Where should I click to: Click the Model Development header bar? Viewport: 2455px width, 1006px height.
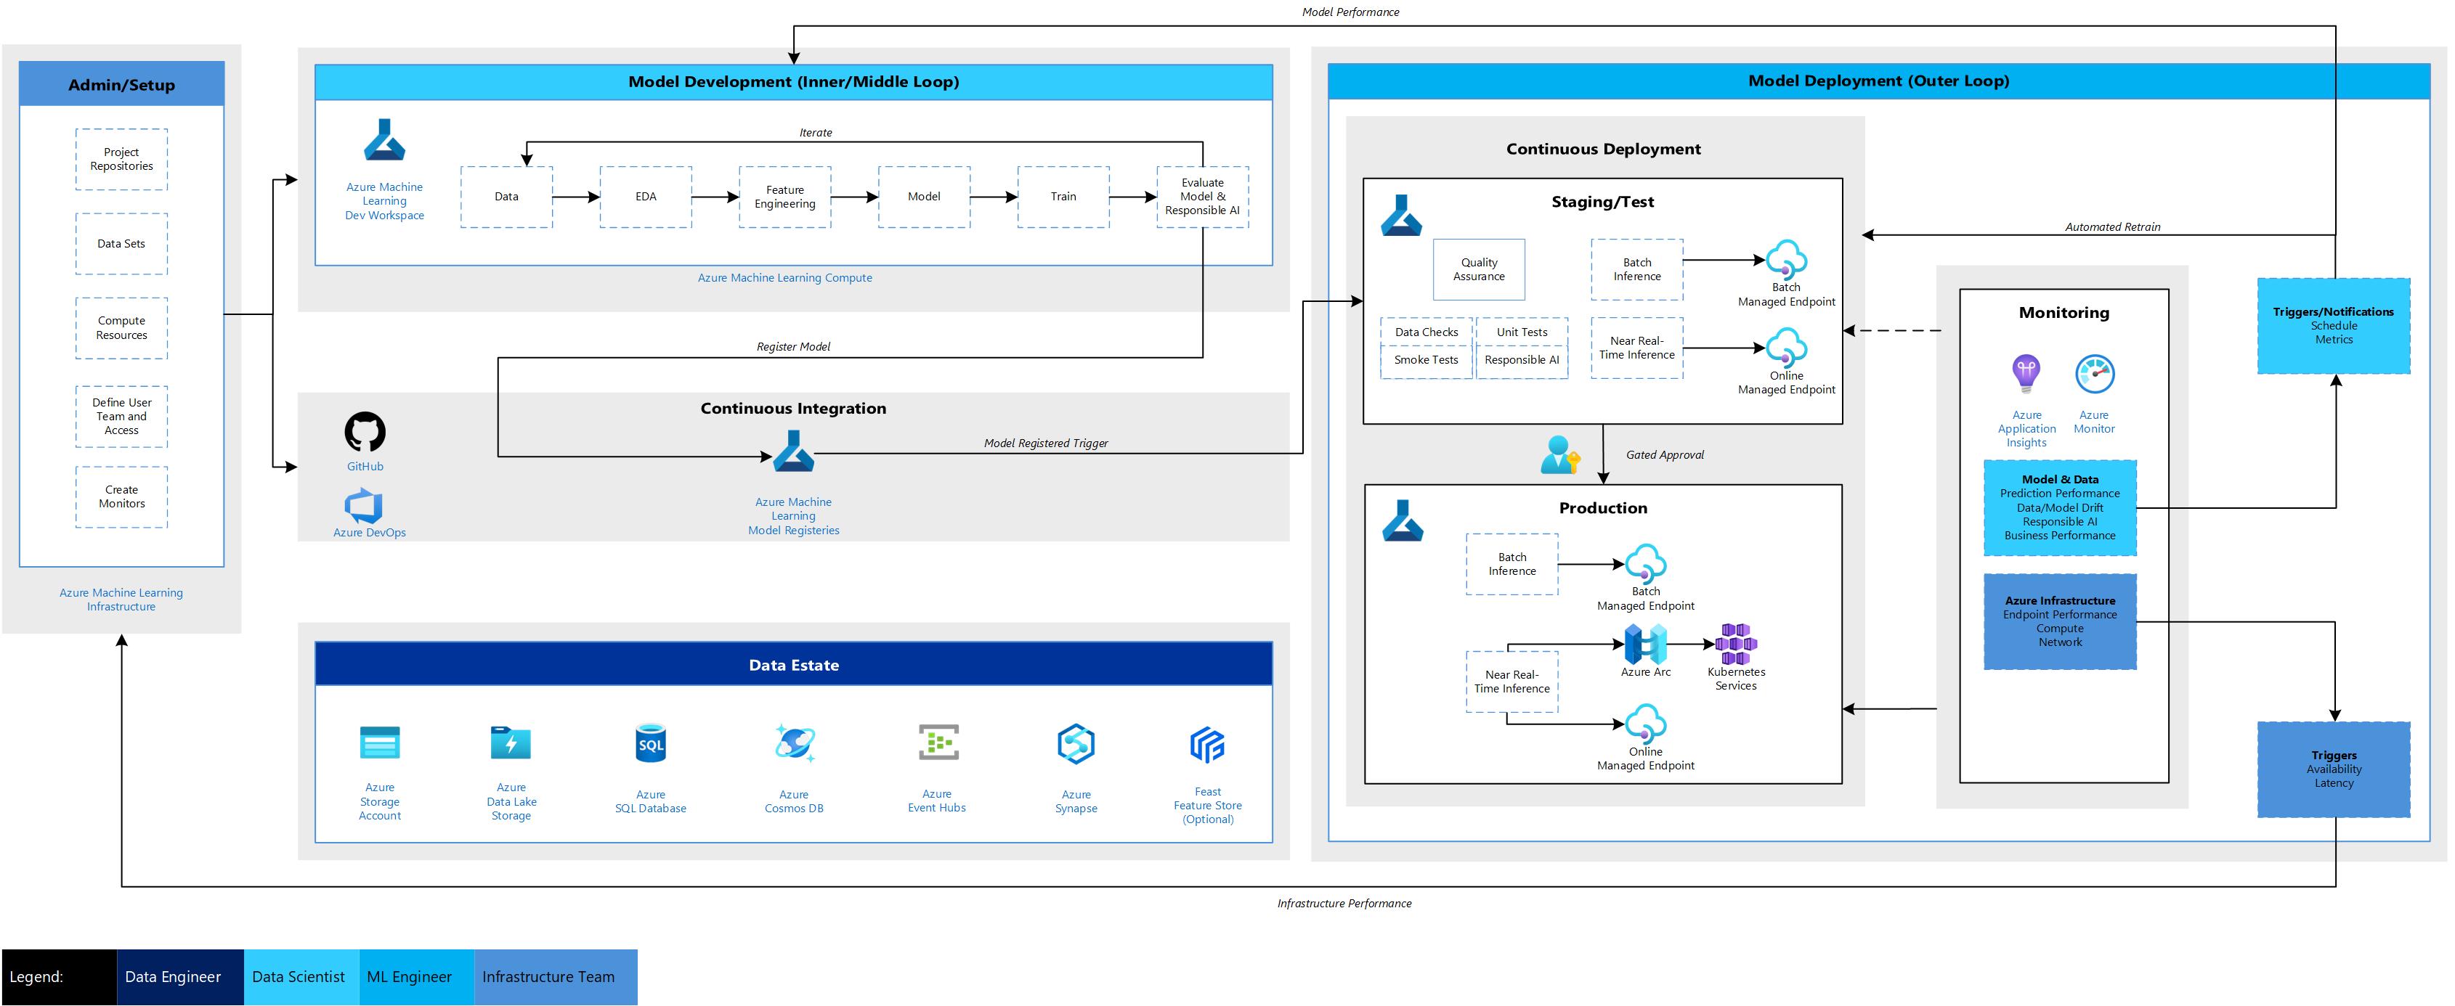click(x=793, y=82)
